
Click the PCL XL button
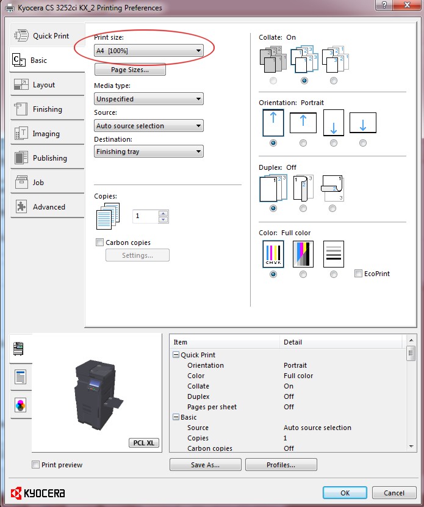click(144, 443)
